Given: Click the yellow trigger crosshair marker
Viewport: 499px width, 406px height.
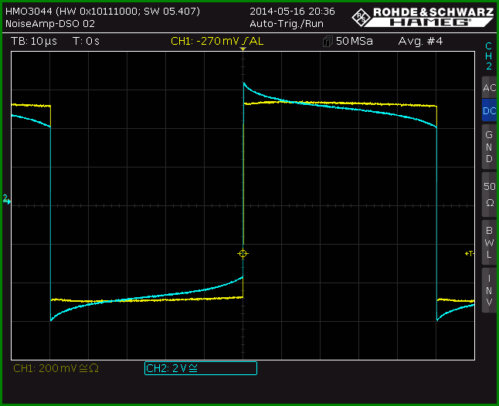Looking at the screenshot, I should 243,253.
